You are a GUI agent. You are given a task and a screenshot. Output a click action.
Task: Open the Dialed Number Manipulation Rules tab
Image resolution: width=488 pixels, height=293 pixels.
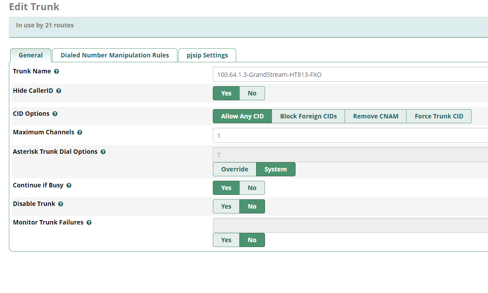115,55
